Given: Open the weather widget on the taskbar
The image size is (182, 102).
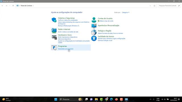Looking at the screenshot, I should coord(7,99).
